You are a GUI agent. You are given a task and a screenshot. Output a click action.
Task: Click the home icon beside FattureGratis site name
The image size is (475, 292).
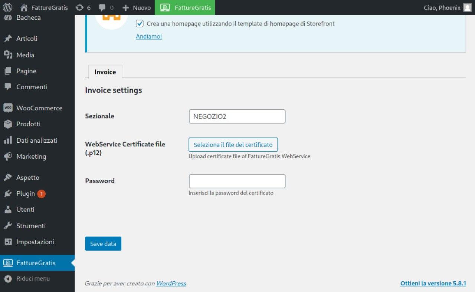coord(24,7)
